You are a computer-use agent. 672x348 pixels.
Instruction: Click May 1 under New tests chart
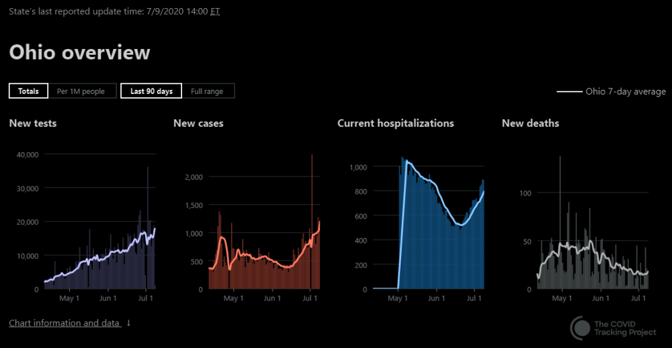click(69, 298)
